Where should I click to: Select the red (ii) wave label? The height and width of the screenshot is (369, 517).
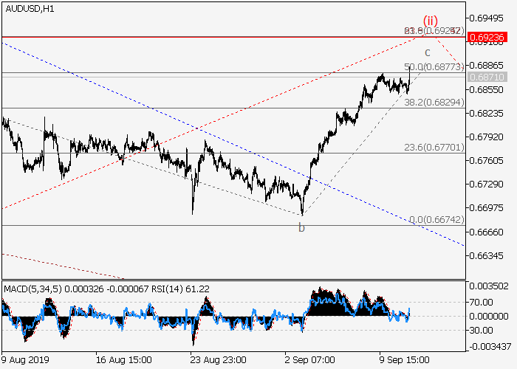pyautogui.click(x=431, y=20)
